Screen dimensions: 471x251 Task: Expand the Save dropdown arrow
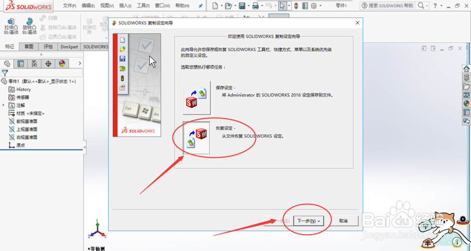click(248, 6)
